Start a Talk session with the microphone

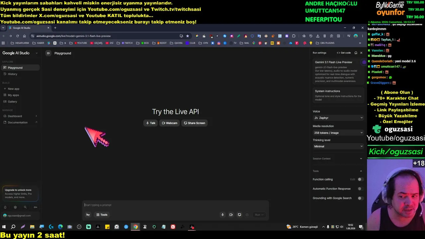(151, 123)
